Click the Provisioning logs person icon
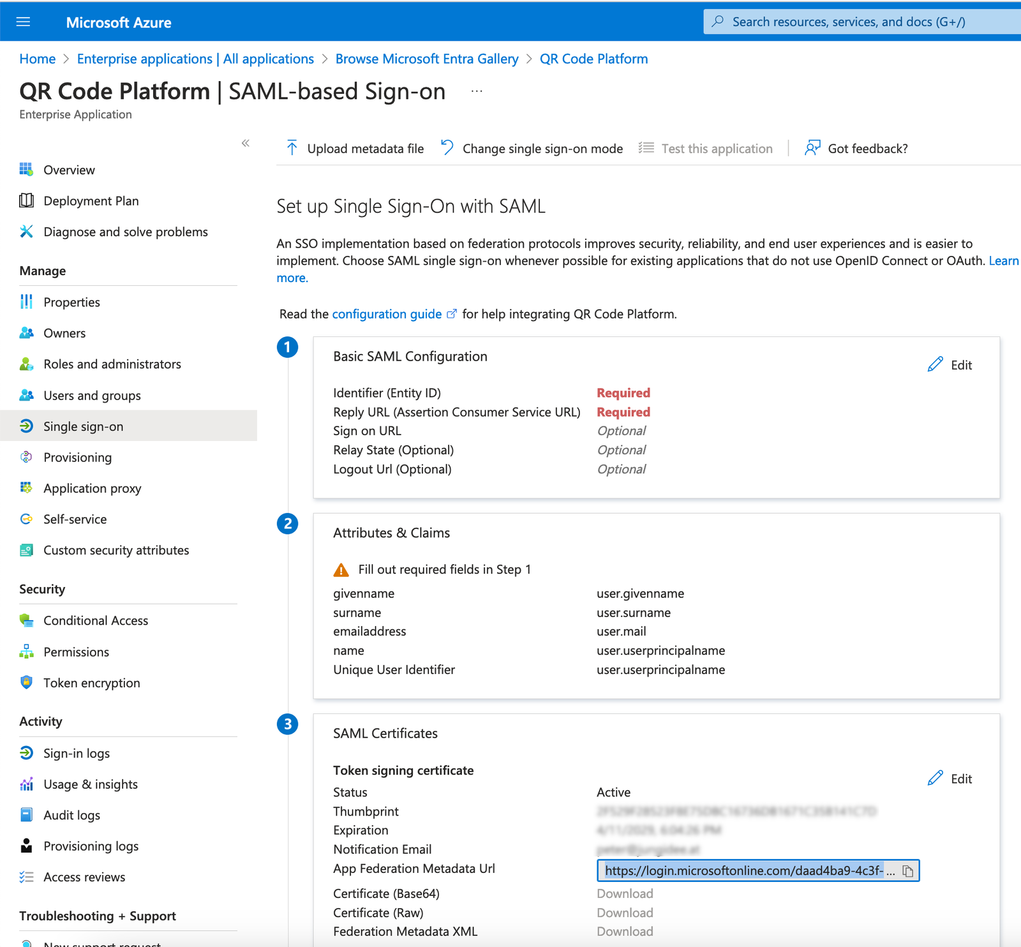The image size is (1021, 947). point(26,846)
